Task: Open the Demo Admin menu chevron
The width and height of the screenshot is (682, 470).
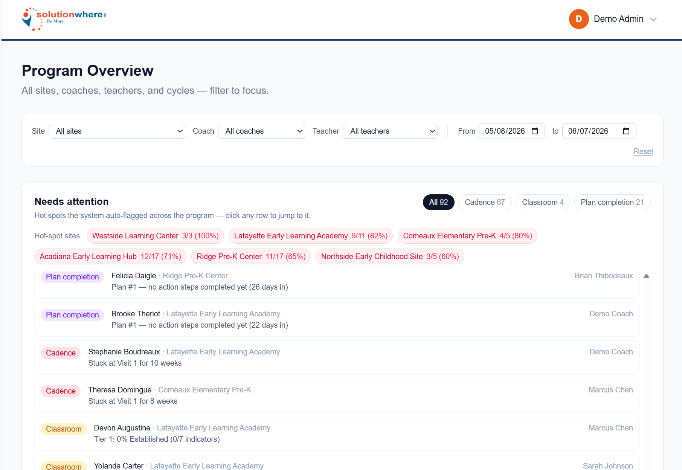Action: [654, 19]
